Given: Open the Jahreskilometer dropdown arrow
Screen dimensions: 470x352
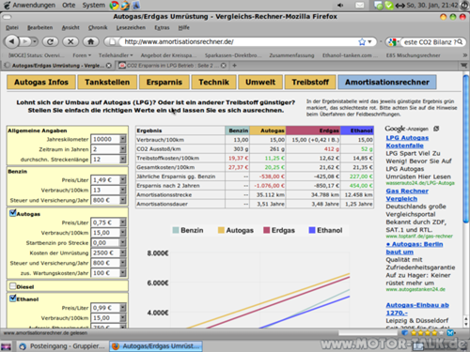Looking at the screenshot, I should click(x=123, y=139).
